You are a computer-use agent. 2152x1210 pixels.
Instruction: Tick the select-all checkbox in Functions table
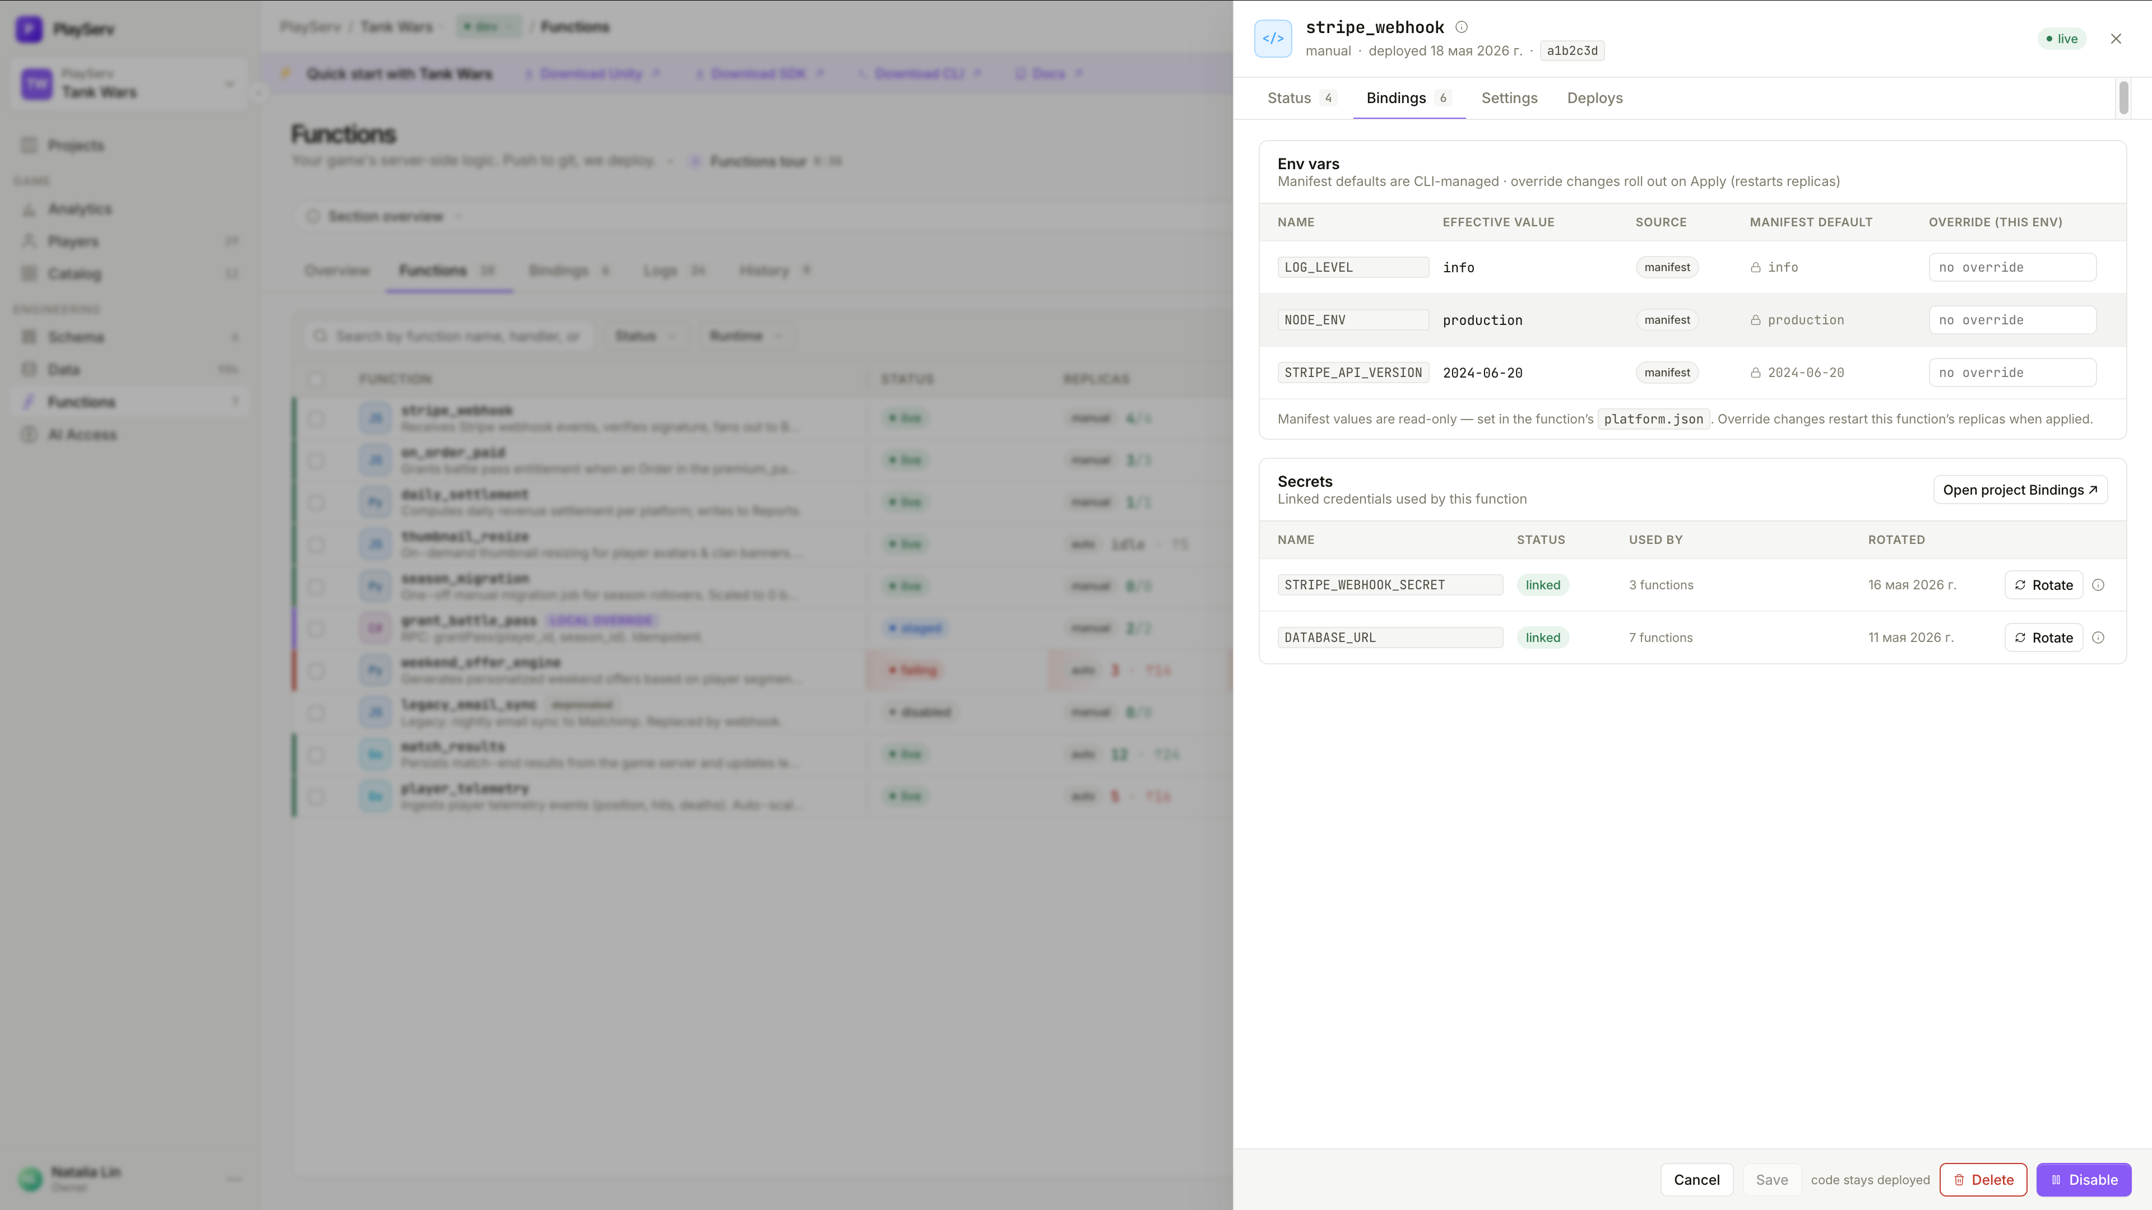316,379
